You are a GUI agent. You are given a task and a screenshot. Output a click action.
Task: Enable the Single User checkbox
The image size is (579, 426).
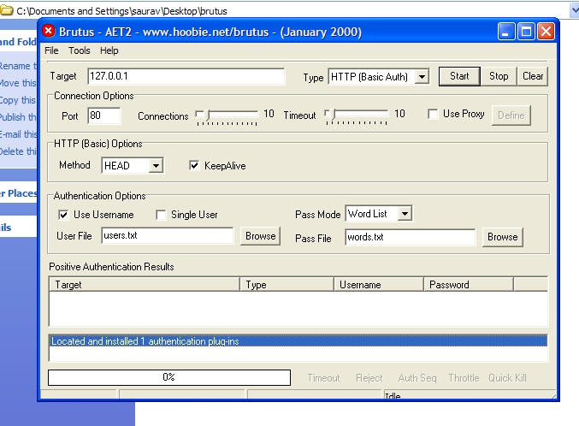pyautogui.click(x=161, y=215)
